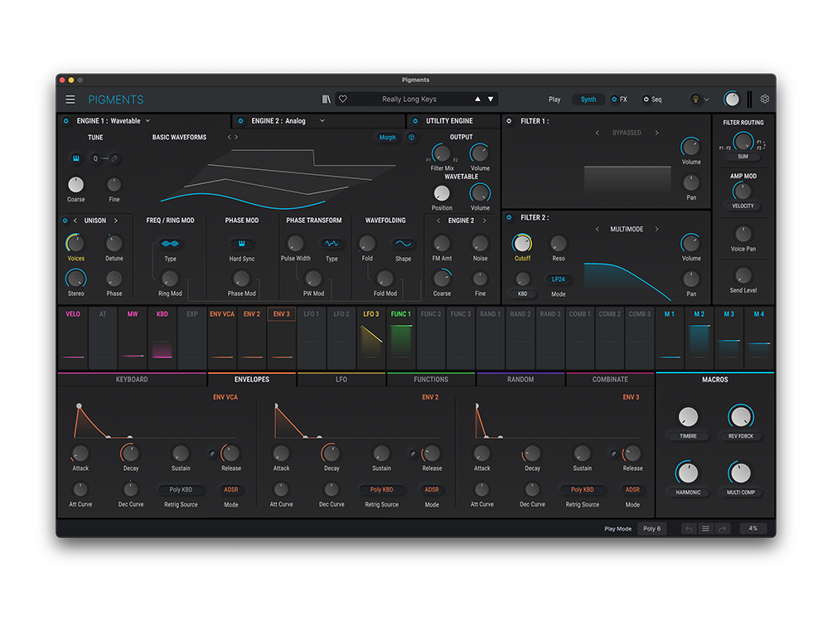
Task: Switch to the RANDOM tab
Action: pyautogui.click(x=520, y=380)
